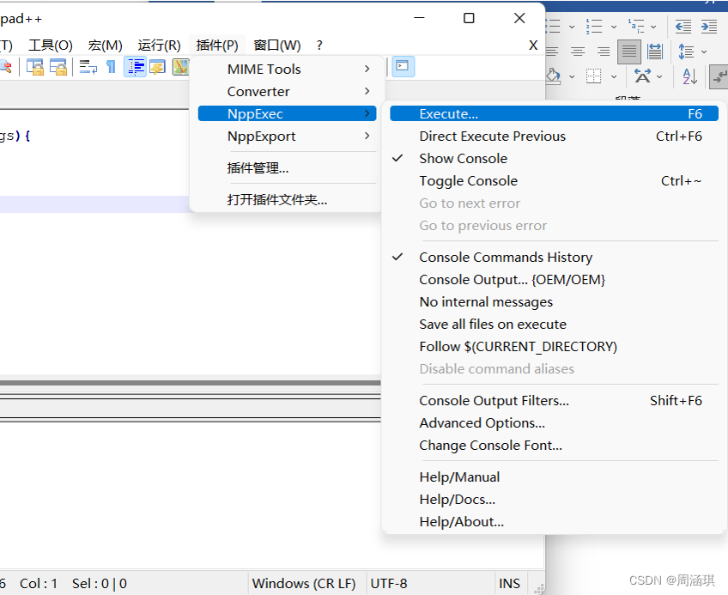This screenshot has height=595, width=728.
Task: Uncheck Show Console option
Action: point(554,158)
